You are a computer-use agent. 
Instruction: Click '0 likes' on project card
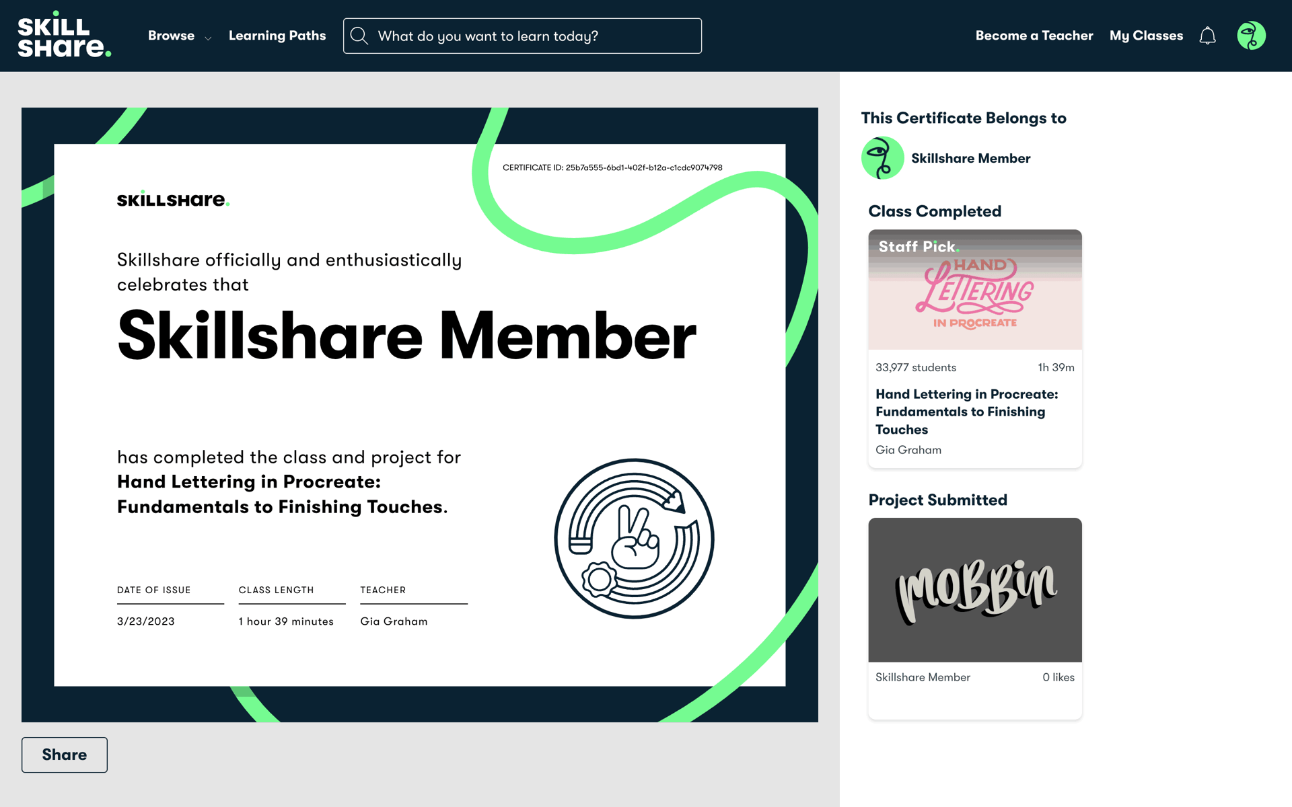click(1058, 677)
